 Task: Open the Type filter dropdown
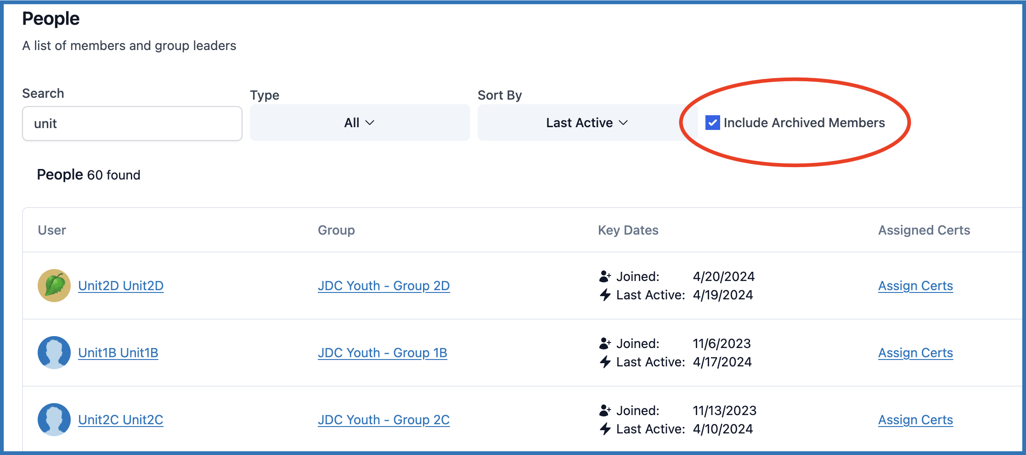[x=360, y=123]
